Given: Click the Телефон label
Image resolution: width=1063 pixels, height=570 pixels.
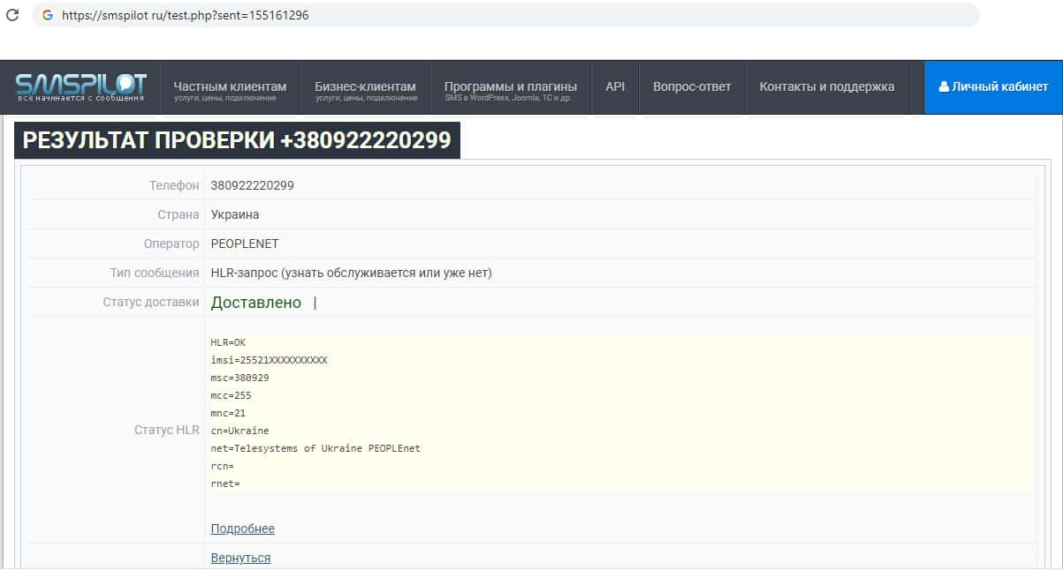Looking at the screenshot, I should (174, 185).
